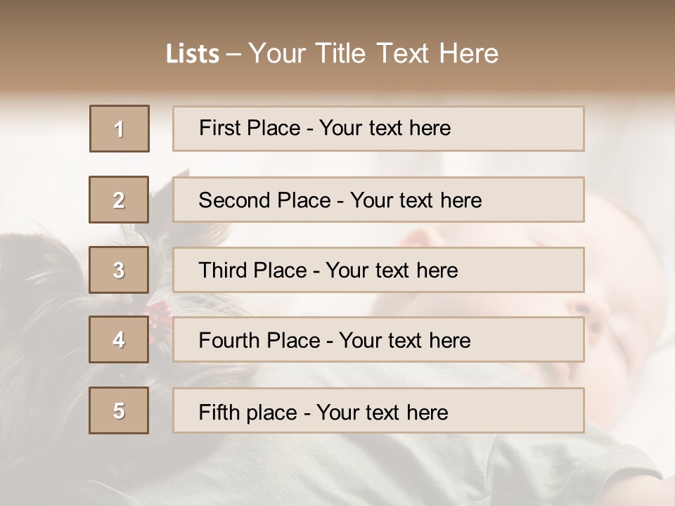
Task: Select the number 4 box
Action: 119,339
